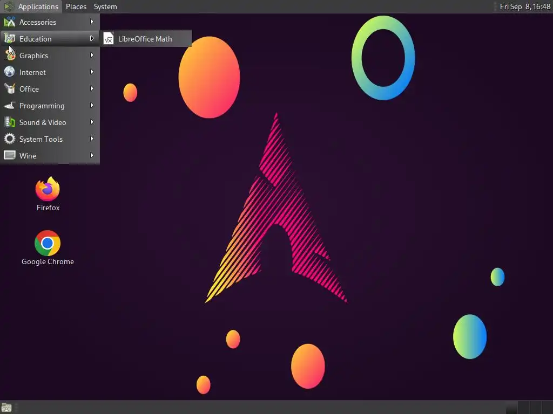Expand the Graphics submenu arrow
Screen dimensions: 553x414
tap(92, 56)
